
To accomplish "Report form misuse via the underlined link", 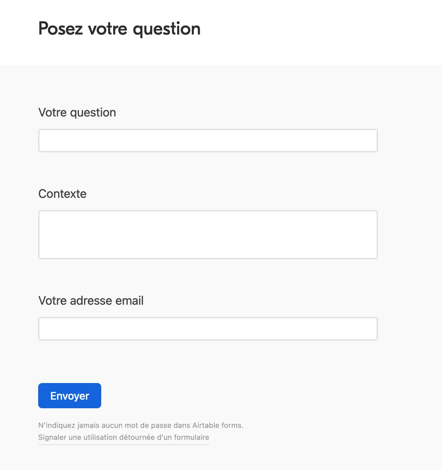I will 123,437.
